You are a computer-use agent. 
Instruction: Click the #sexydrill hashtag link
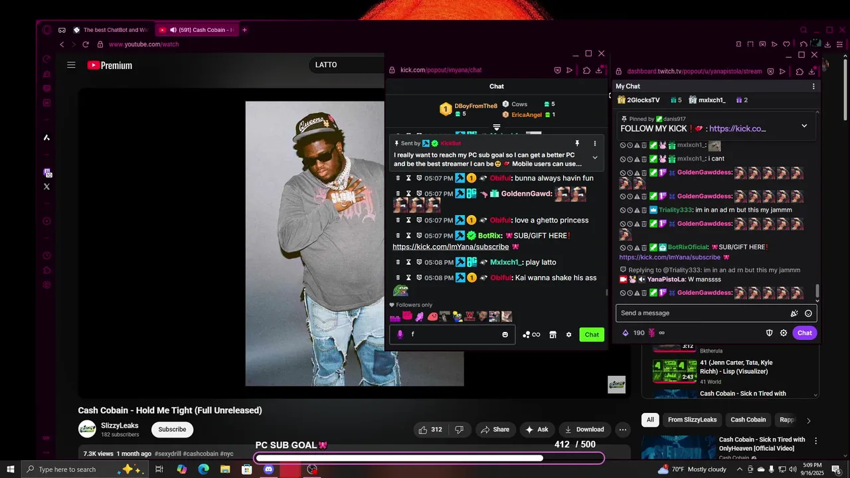click(x=167, y=453)
